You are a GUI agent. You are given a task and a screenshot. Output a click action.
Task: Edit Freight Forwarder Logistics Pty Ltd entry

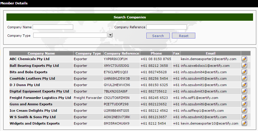point(244,97)
